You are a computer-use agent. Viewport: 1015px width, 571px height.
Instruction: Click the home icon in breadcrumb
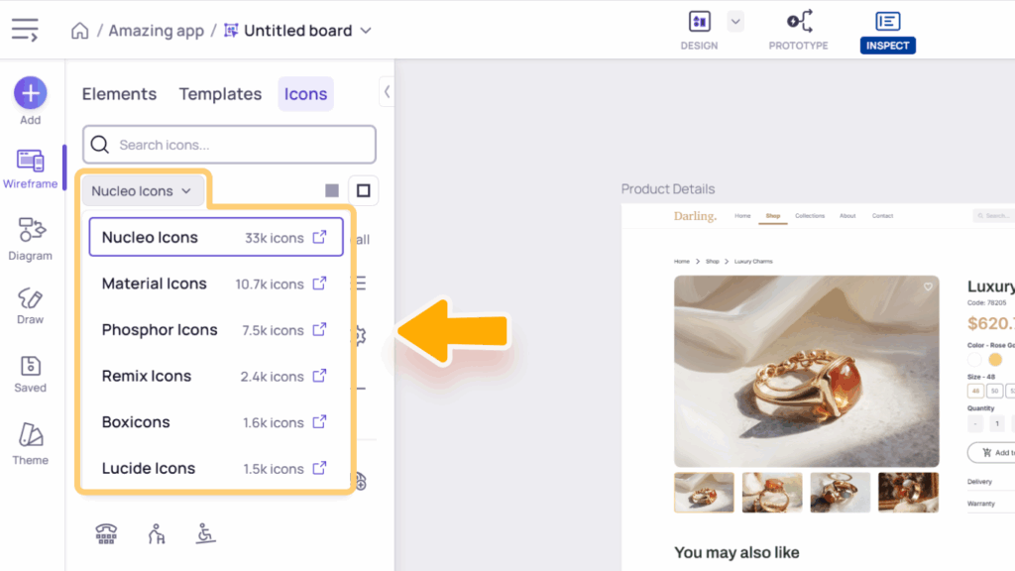tap(79, 31)
